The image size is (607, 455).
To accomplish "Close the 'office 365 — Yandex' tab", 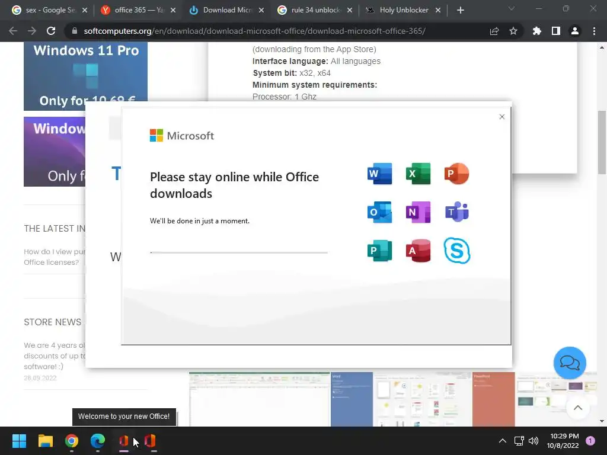I will (173, 10).
